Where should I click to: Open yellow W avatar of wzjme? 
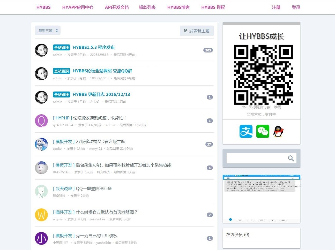[41, 215]
